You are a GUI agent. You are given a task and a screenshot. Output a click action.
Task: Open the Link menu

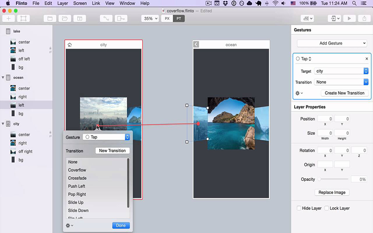pos(96,3)
